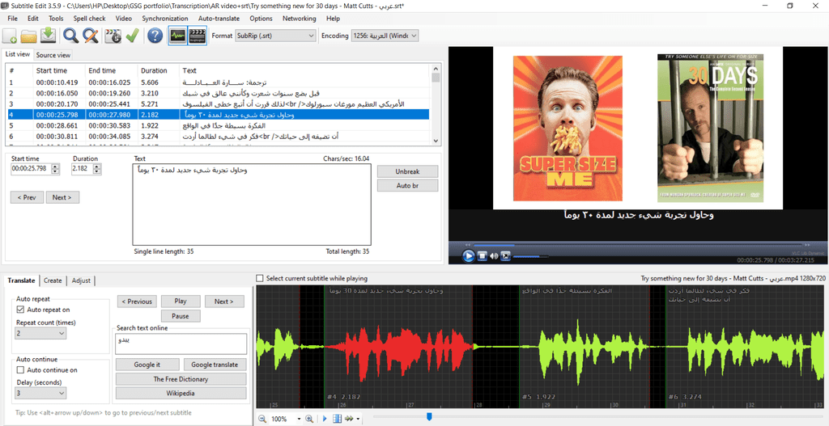829x426 pixels.
Task: Open the Tools menu
Action: click(x=56, y=19)
